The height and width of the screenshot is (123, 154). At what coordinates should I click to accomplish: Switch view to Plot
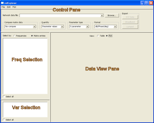point(107,36)
